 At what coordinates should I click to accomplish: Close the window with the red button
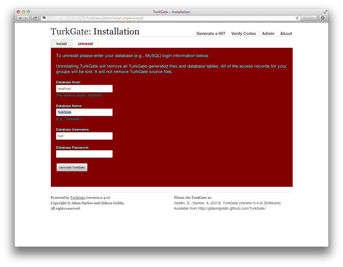tap(18, 12)
